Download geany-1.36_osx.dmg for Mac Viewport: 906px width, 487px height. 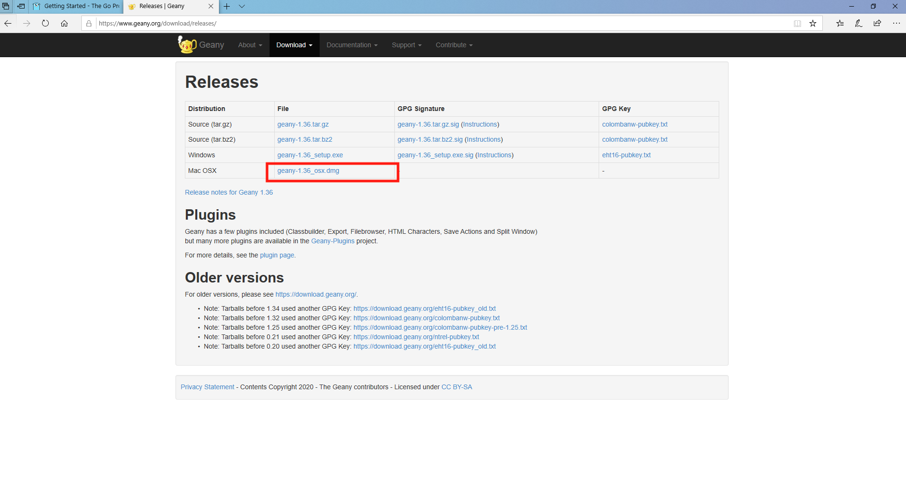click(x=308, y=171)
